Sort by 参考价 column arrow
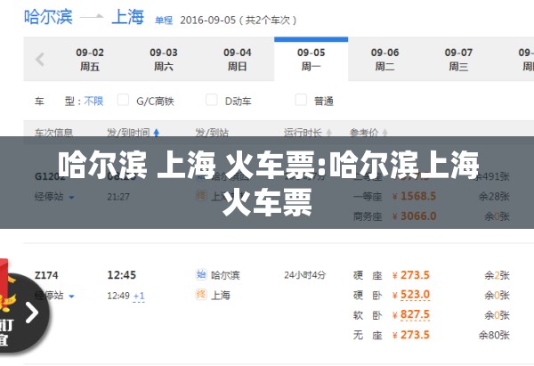 [384, 133]
